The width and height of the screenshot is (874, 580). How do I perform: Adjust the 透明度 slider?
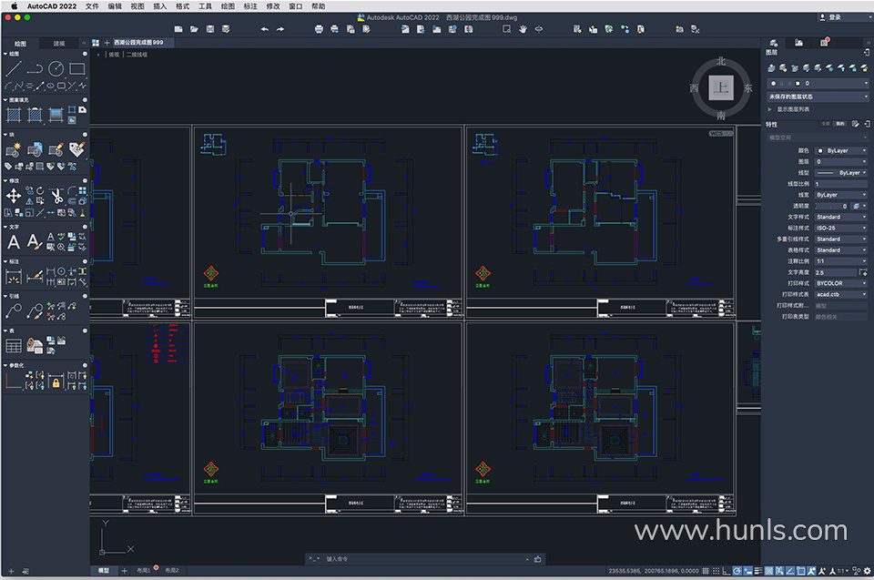point(833,206)
